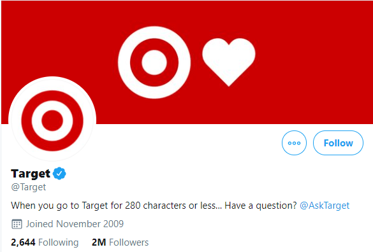View the 2M Followers list
Image resolution: width=373 pixels, height=252 pixels.
pyautogui.click(x=120, y=242)
